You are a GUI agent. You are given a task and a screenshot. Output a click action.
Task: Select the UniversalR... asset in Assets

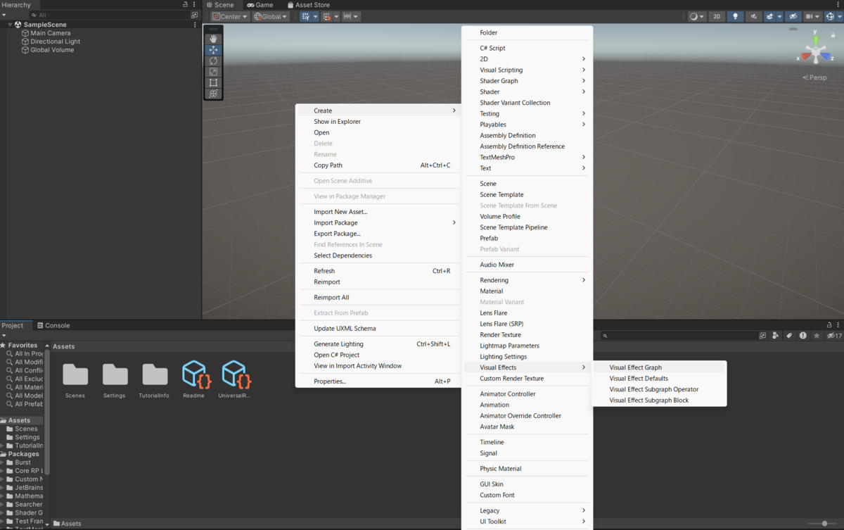tap(234, 380)
